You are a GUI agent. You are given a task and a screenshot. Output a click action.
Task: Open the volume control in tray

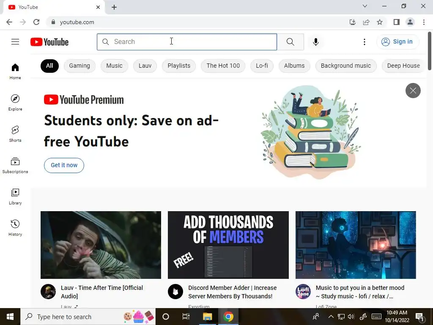[x=351, y=317]
